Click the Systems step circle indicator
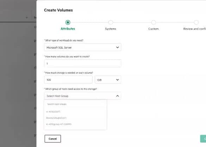The image size is (206, 147). coord(111,23)
